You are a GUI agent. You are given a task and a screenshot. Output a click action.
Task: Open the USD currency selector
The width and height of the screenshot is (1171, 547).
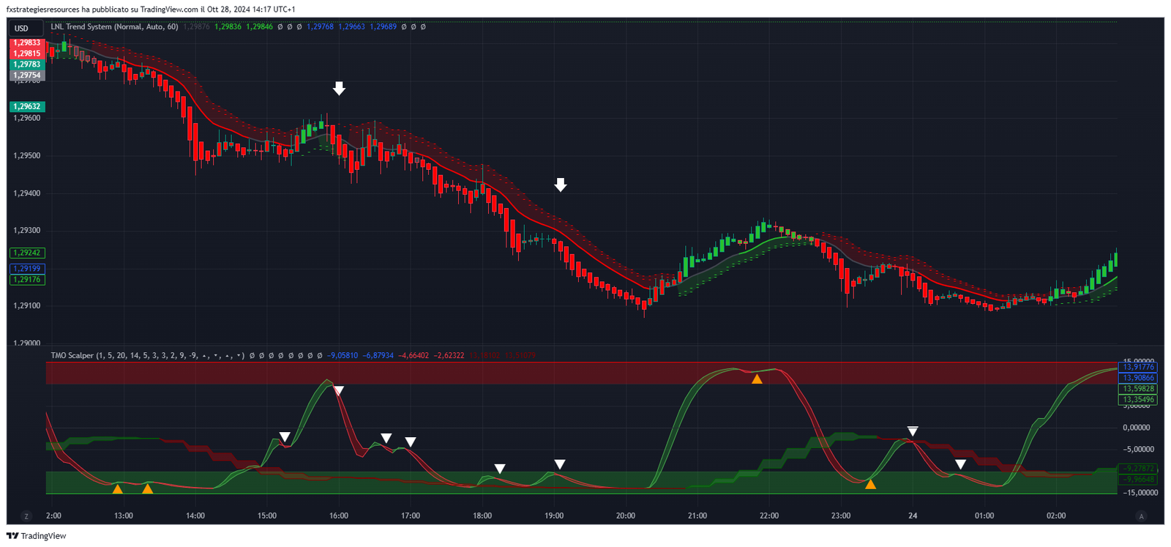click(22, 29)
